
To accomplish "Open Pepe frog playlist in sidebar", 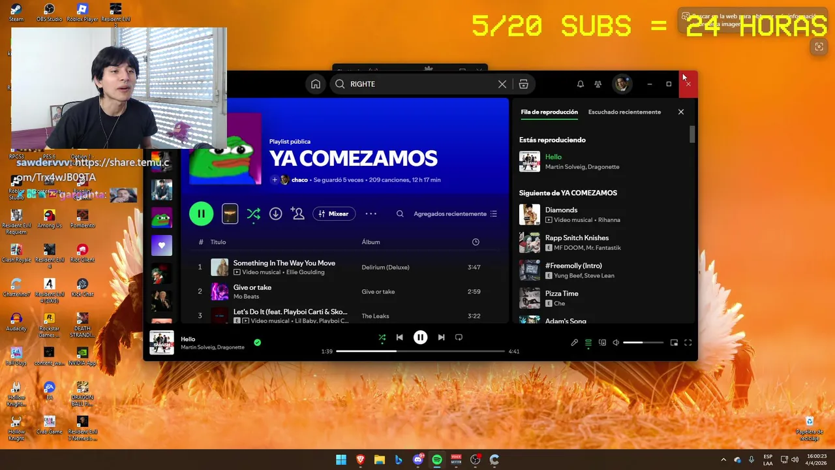I will pyautogui.click(x=162, y=218).
